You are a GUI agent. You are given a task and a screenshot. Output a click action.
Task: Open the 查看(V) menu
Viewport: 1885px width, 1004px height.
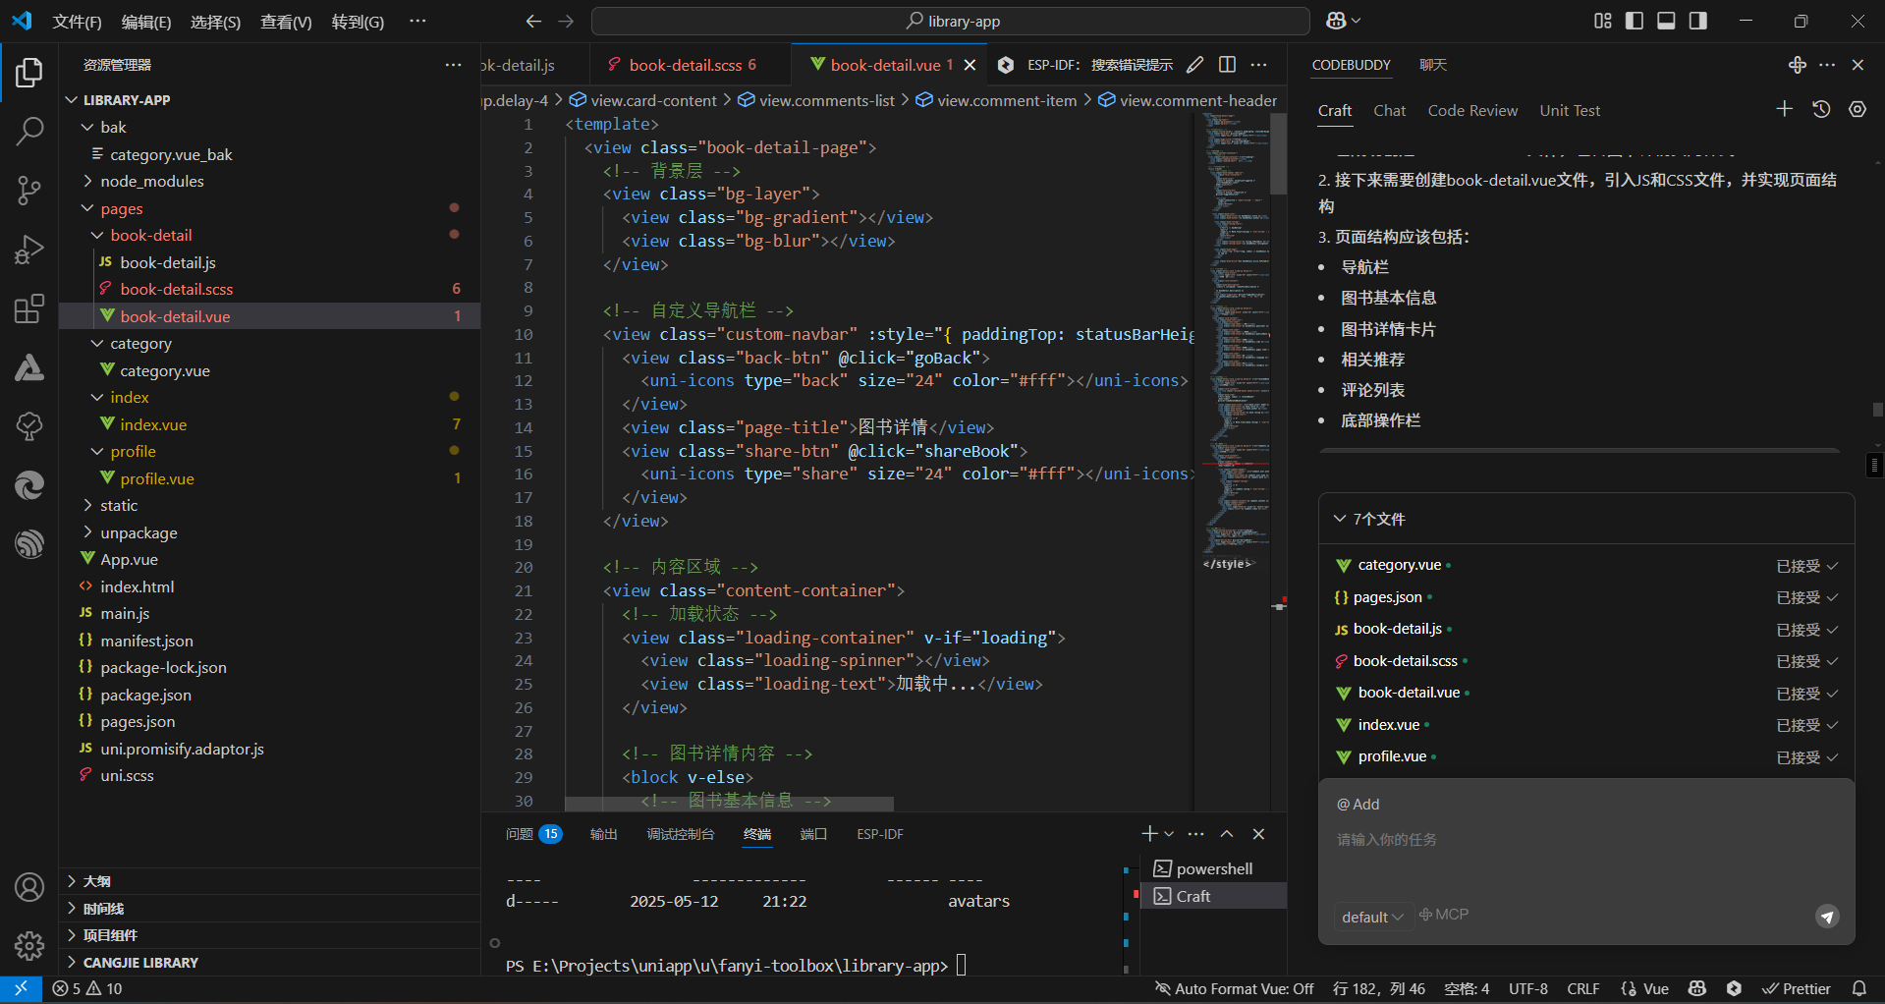pyautogui.click(x=286, y=22)
